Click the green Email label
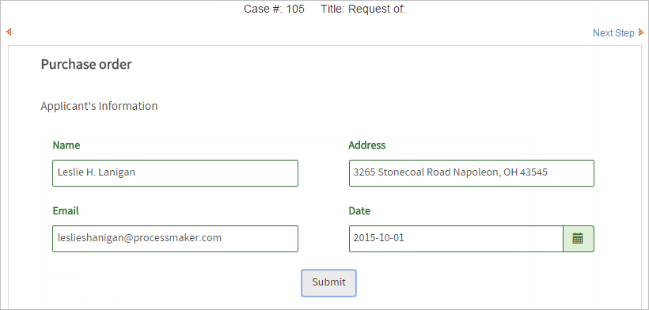The height and width of the screenshot is (310, 649). (66, 211)
